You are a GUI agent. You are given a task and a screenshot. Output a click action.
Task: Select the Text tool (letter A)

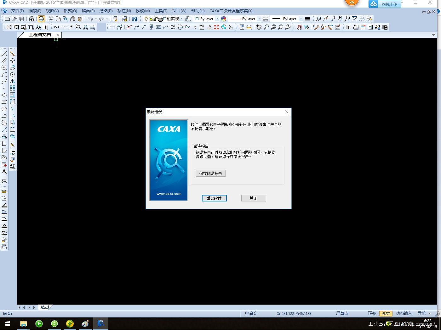[x=4, y=171]
